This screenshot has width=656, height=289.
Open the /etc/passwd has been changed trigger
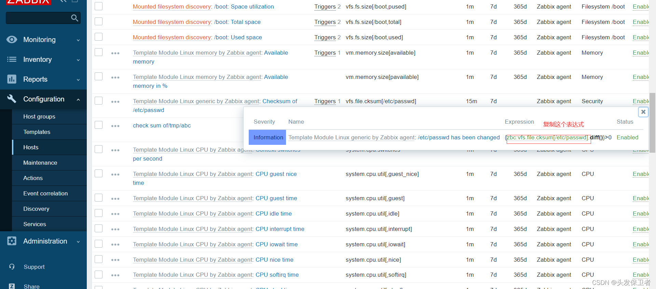click(x=459, y=137)
